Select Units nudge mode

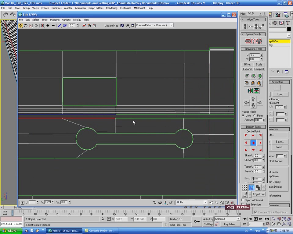click(243, 116)
